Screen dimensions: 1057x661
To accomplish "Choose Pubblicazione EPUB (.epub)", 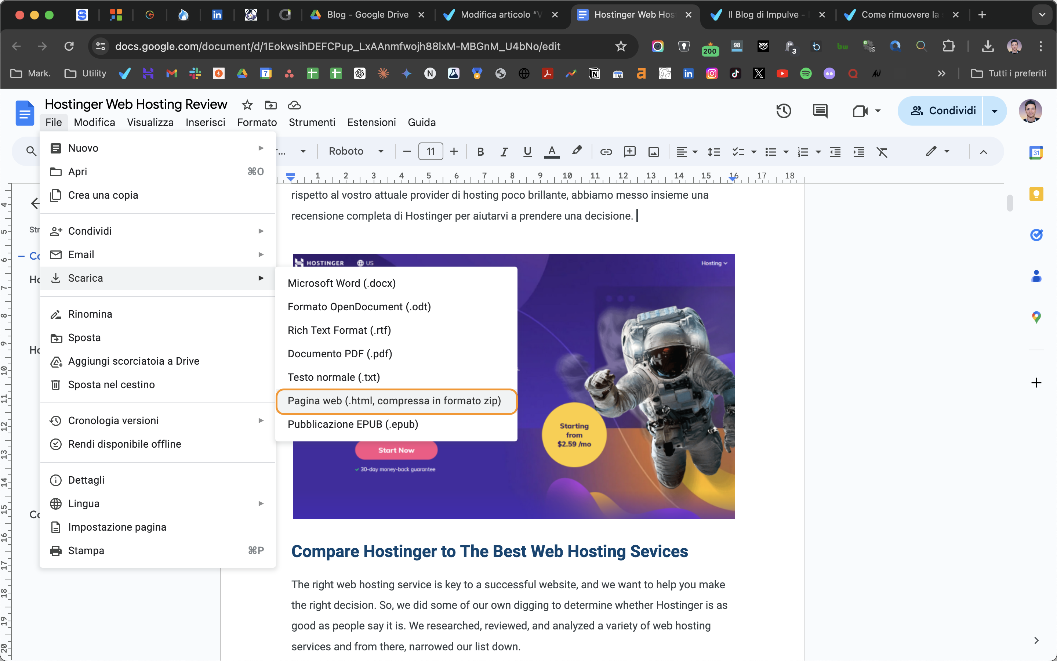I will (x=396, y=425).
